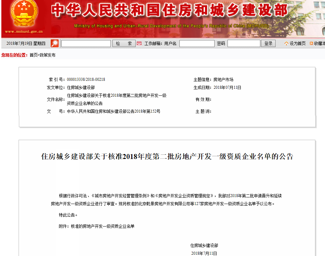The height and width of the screenshot is (256, 325).
Task: Focus the site search text box
Action: tap(86, 43)
